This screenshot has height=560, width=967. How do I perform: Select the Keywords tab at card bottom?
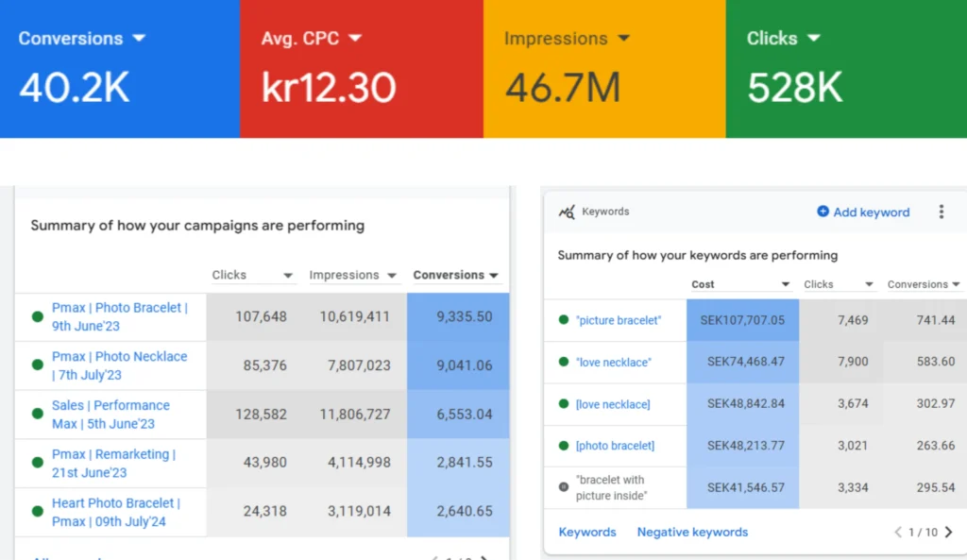click(x=586, y=532)
